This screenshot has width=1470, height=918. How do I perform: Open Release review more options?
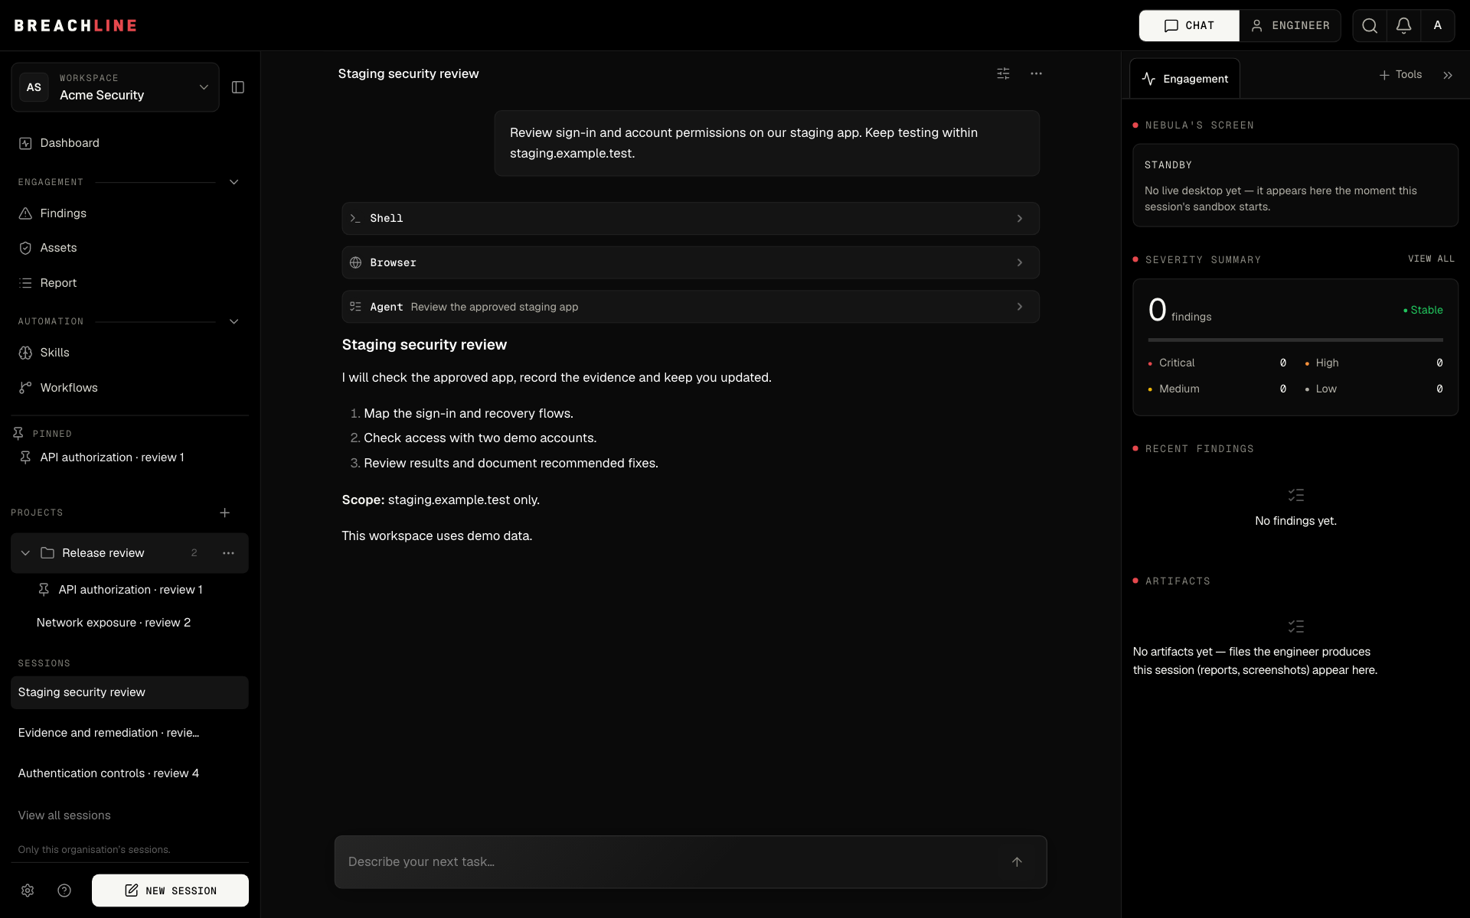(x=228, y=553)
